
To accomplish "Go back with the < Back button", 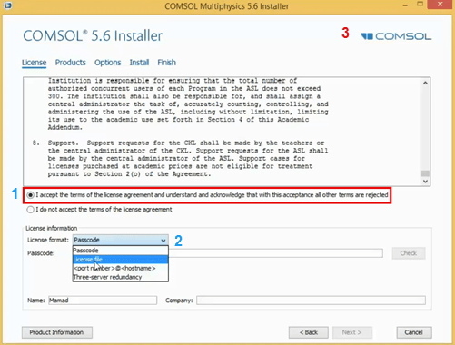I will point(309,332).
